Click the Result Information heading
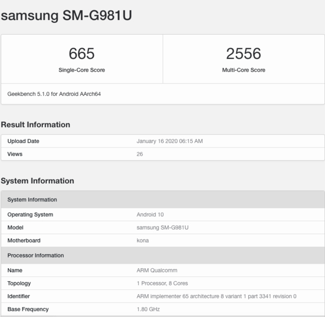This screenshot has height=317, width=325. tap(35, 125)
